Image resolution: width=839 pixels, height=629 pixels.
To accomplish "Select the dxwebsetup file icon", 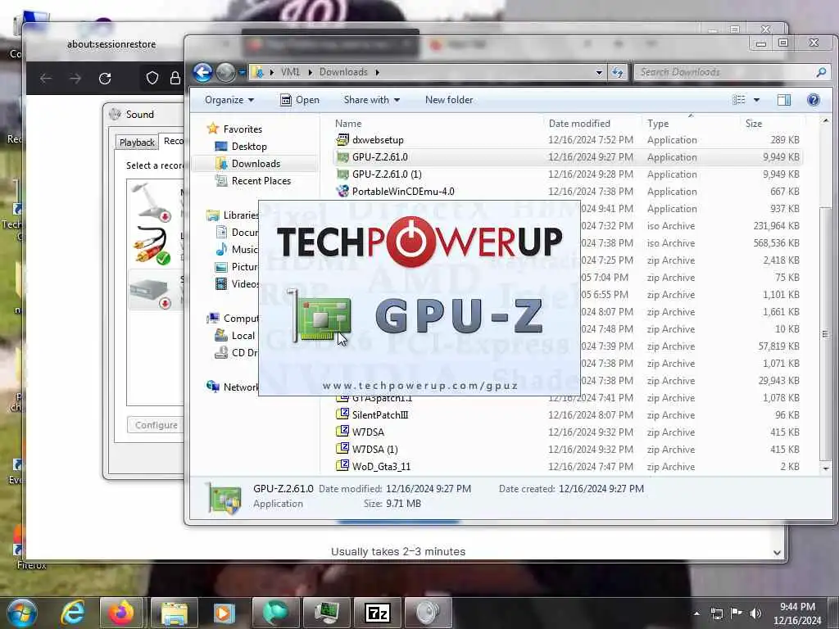I will 342,140.
